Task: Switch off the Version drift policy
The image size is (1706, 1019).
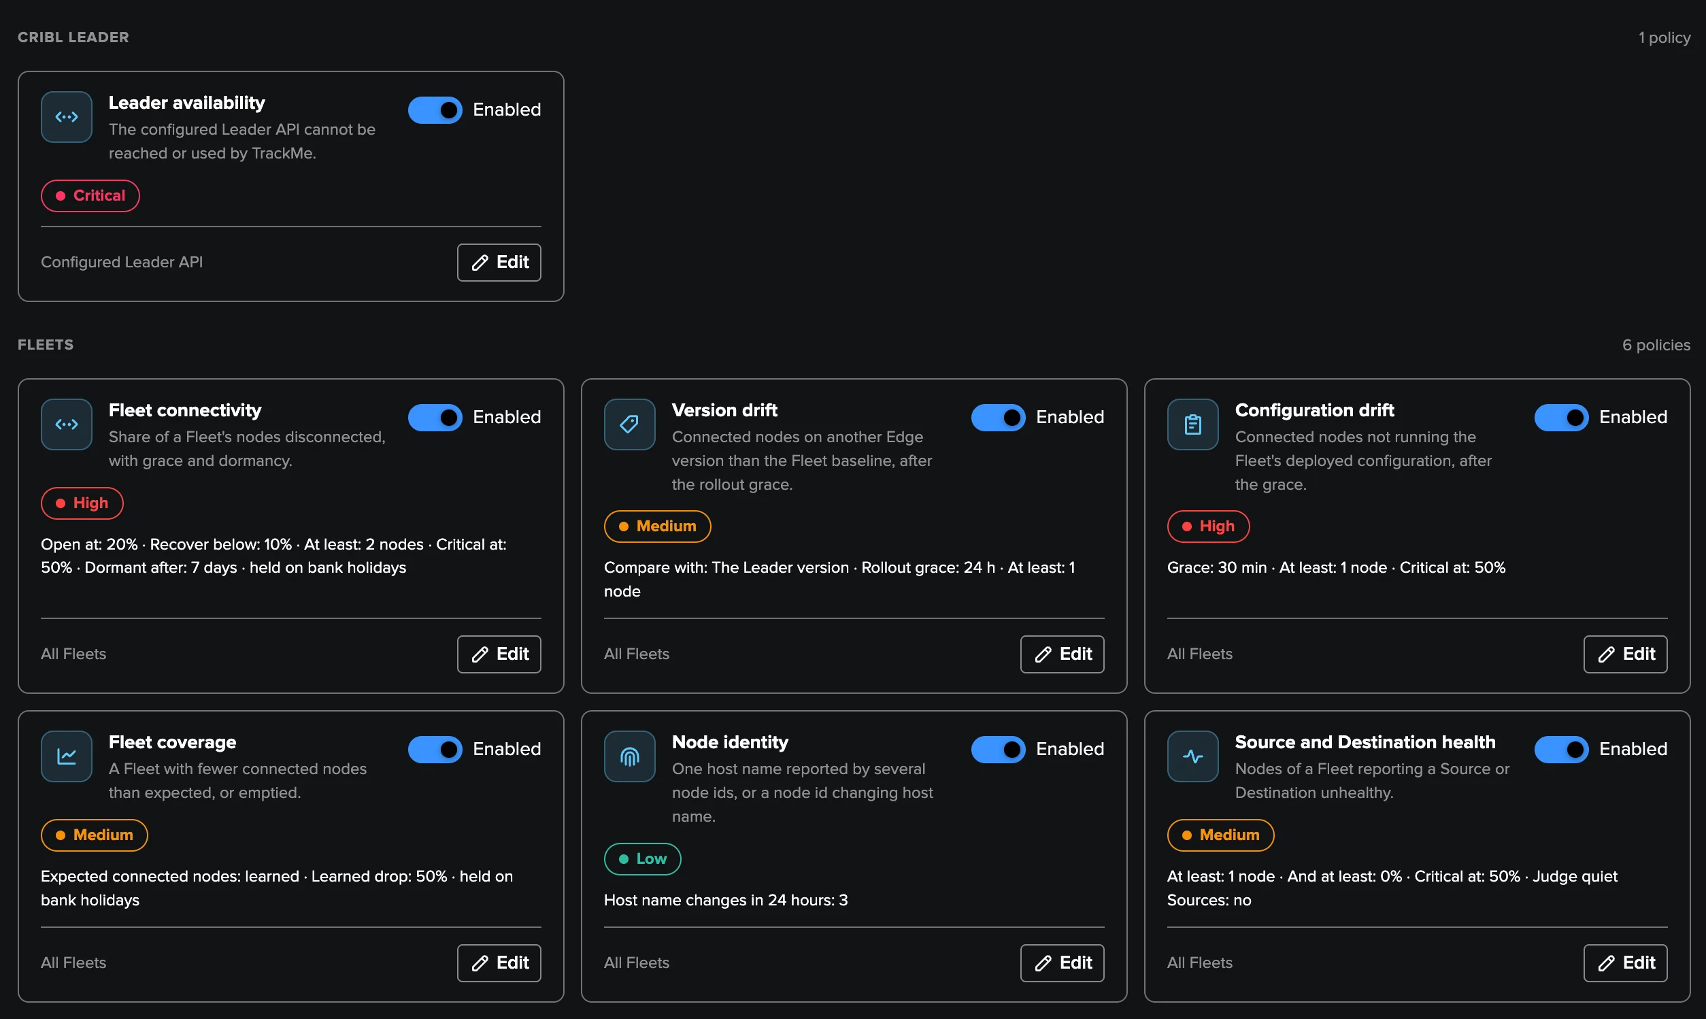Action: point(998,418)
